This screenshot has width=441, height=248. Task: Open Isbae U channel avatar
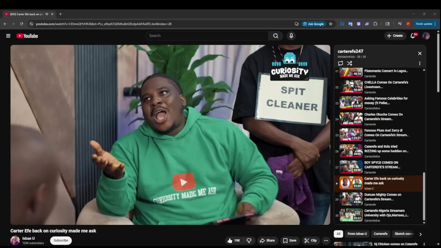pyautogui.click(x=15, y=240)
